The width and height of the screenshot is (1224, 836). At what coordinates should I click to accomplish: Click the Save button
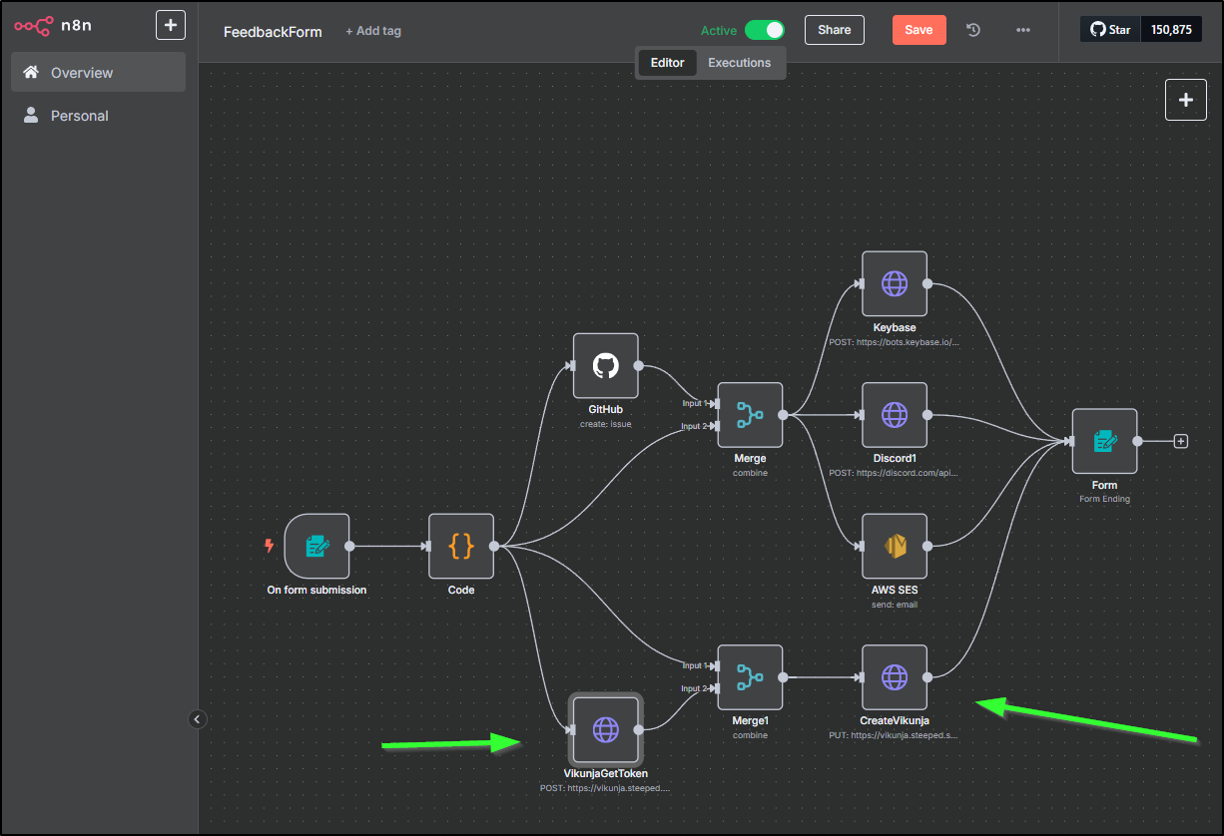click(918, 30)
